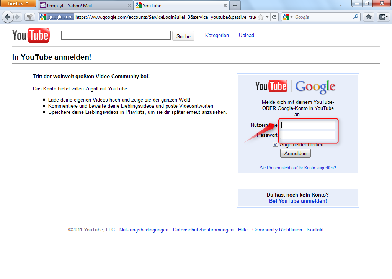392x279 pixels.
Task: Click the YouTube logo
Action: (31, 35)
